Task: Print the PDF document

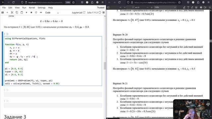Action: tap(201, 7)
